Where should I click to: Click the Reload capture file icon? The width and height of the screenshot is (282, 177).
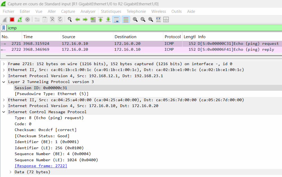(x=60, y=19)
